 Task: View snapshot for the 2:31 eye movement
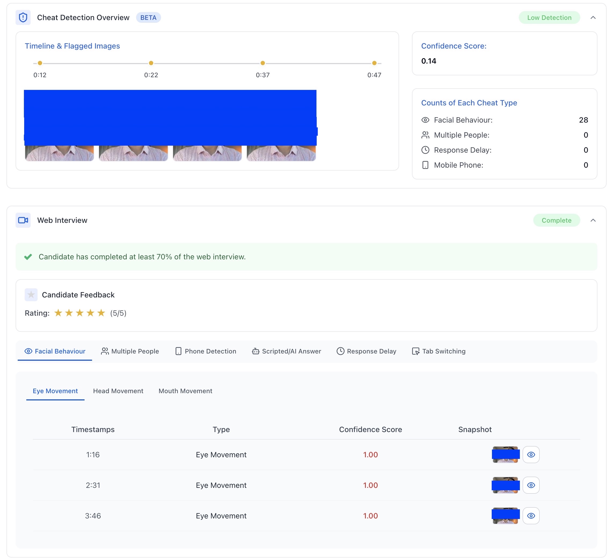click(x=531, y=485)
